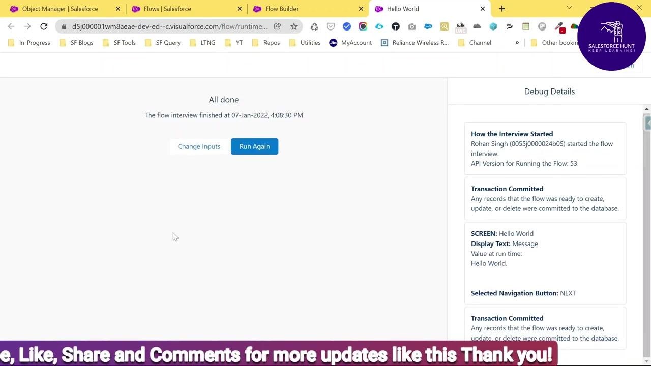Viewport: 651px width, 366px height.
Task: Open the In-Progress bookmarks folder
Action: pyautogui.click(x=29, y=43)
